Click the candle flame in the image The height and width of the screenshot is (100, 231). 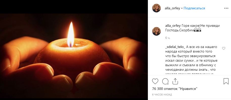[71, 35]
